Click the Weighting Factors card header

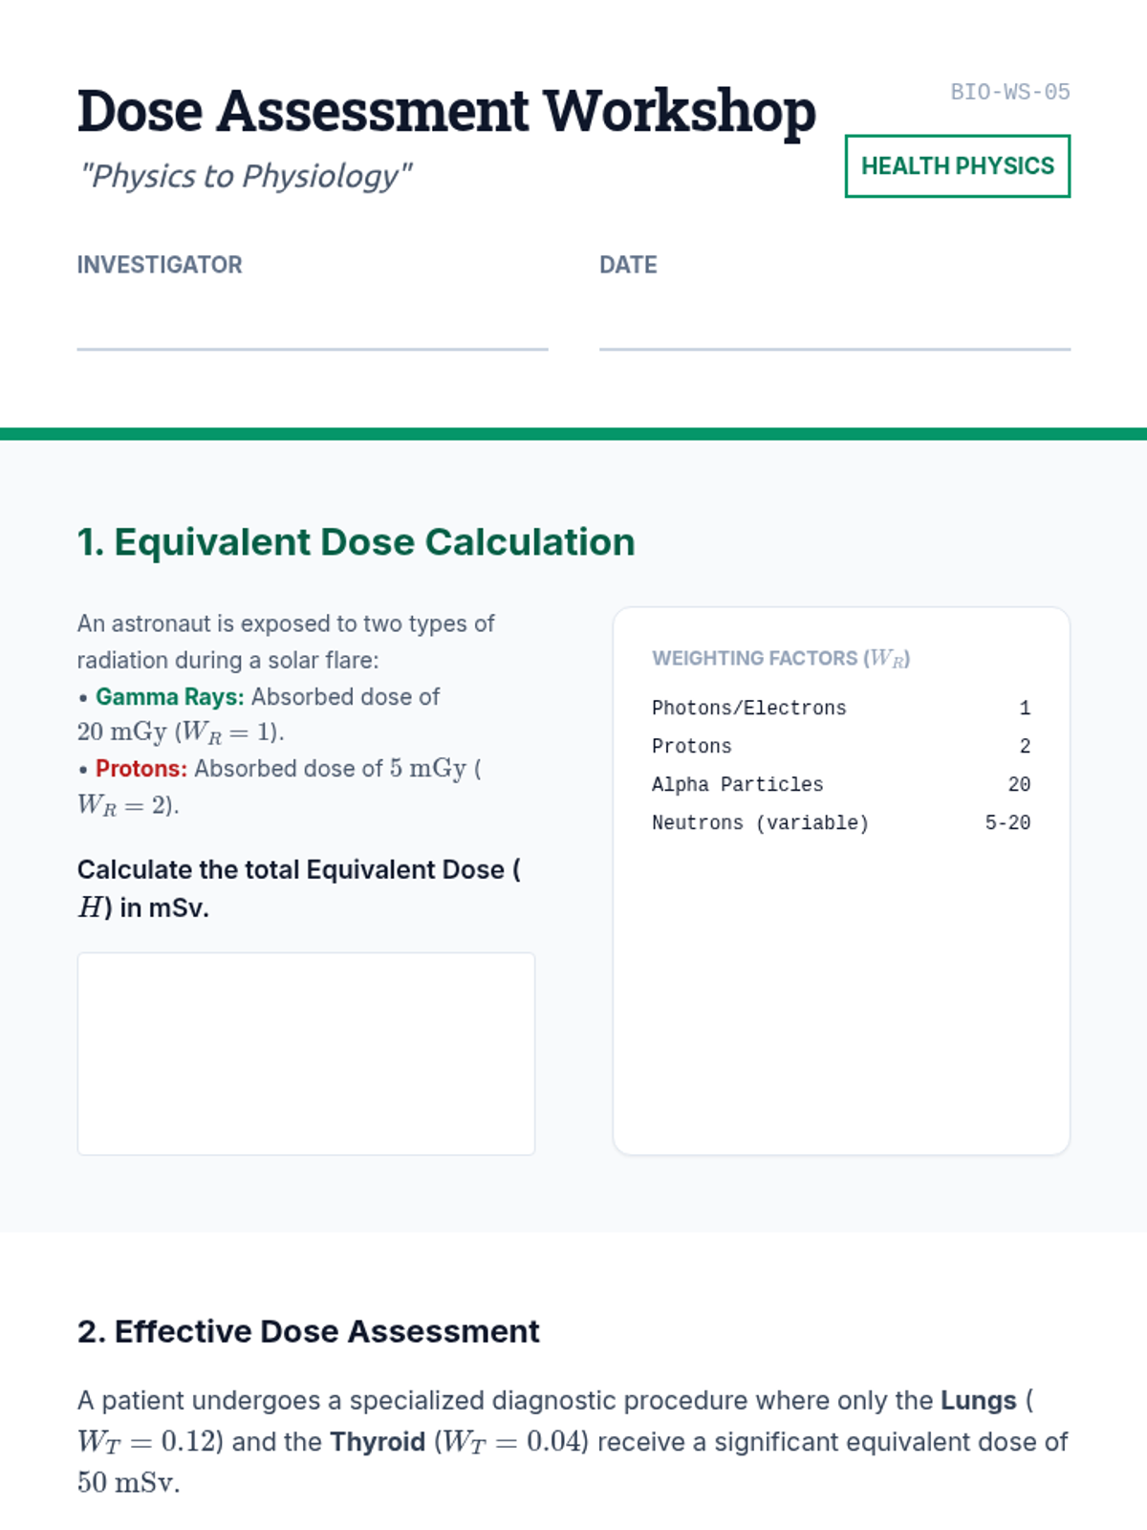tap(780, 658)
